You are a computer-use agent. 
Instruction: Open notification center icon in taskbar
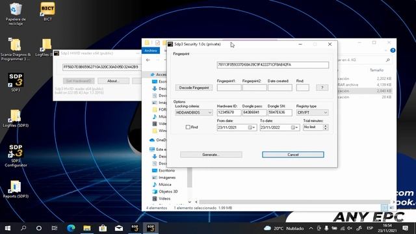(x=405, y=228)
